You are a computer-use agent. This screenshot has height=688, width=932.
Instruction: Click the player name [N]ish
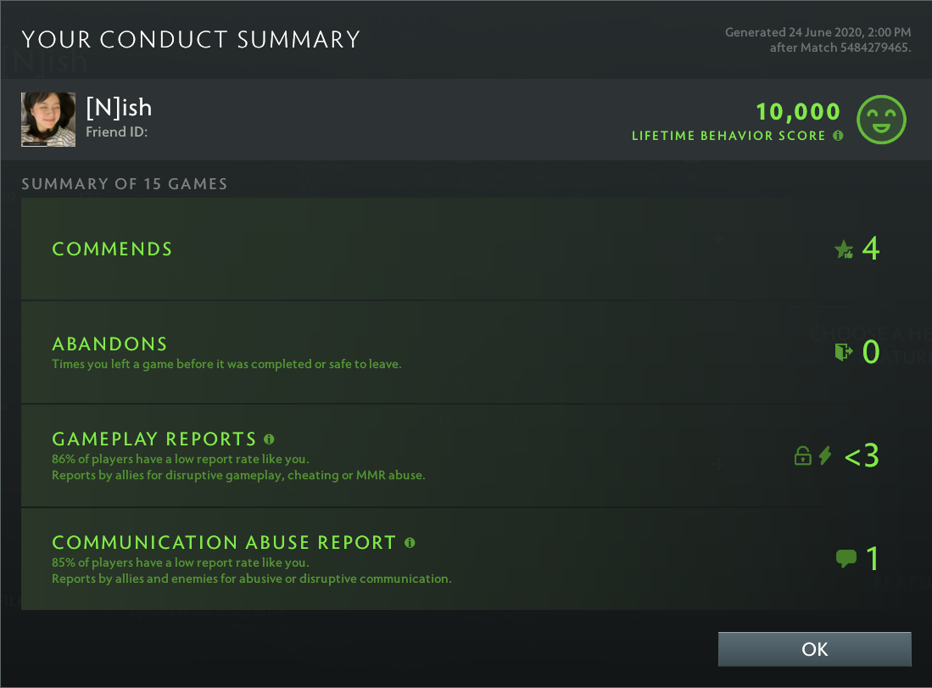[x=120, y=107]
